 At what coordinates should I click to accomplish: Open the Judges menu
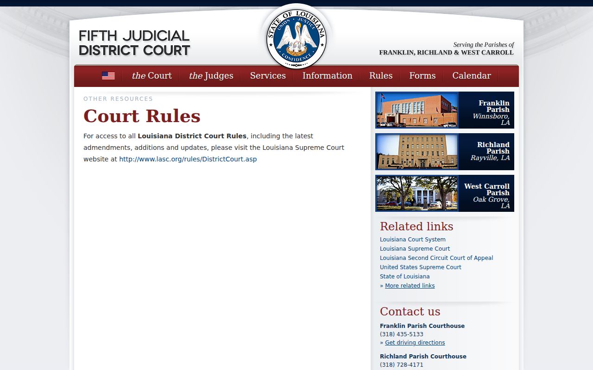coord(211,76)
